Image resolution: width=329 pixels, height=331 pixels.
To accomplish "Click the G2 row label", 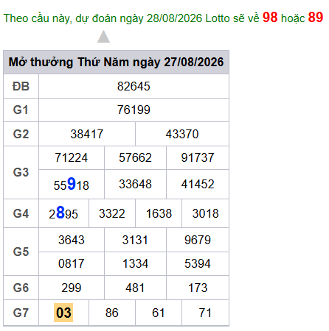I will point(21,134).
